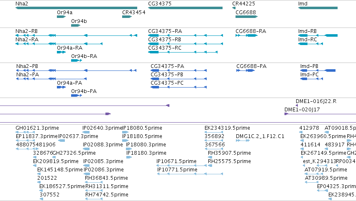Screen dimensions: 356x201
Task: Select the RH74742.5prime EST label
Action: [107, 195]
